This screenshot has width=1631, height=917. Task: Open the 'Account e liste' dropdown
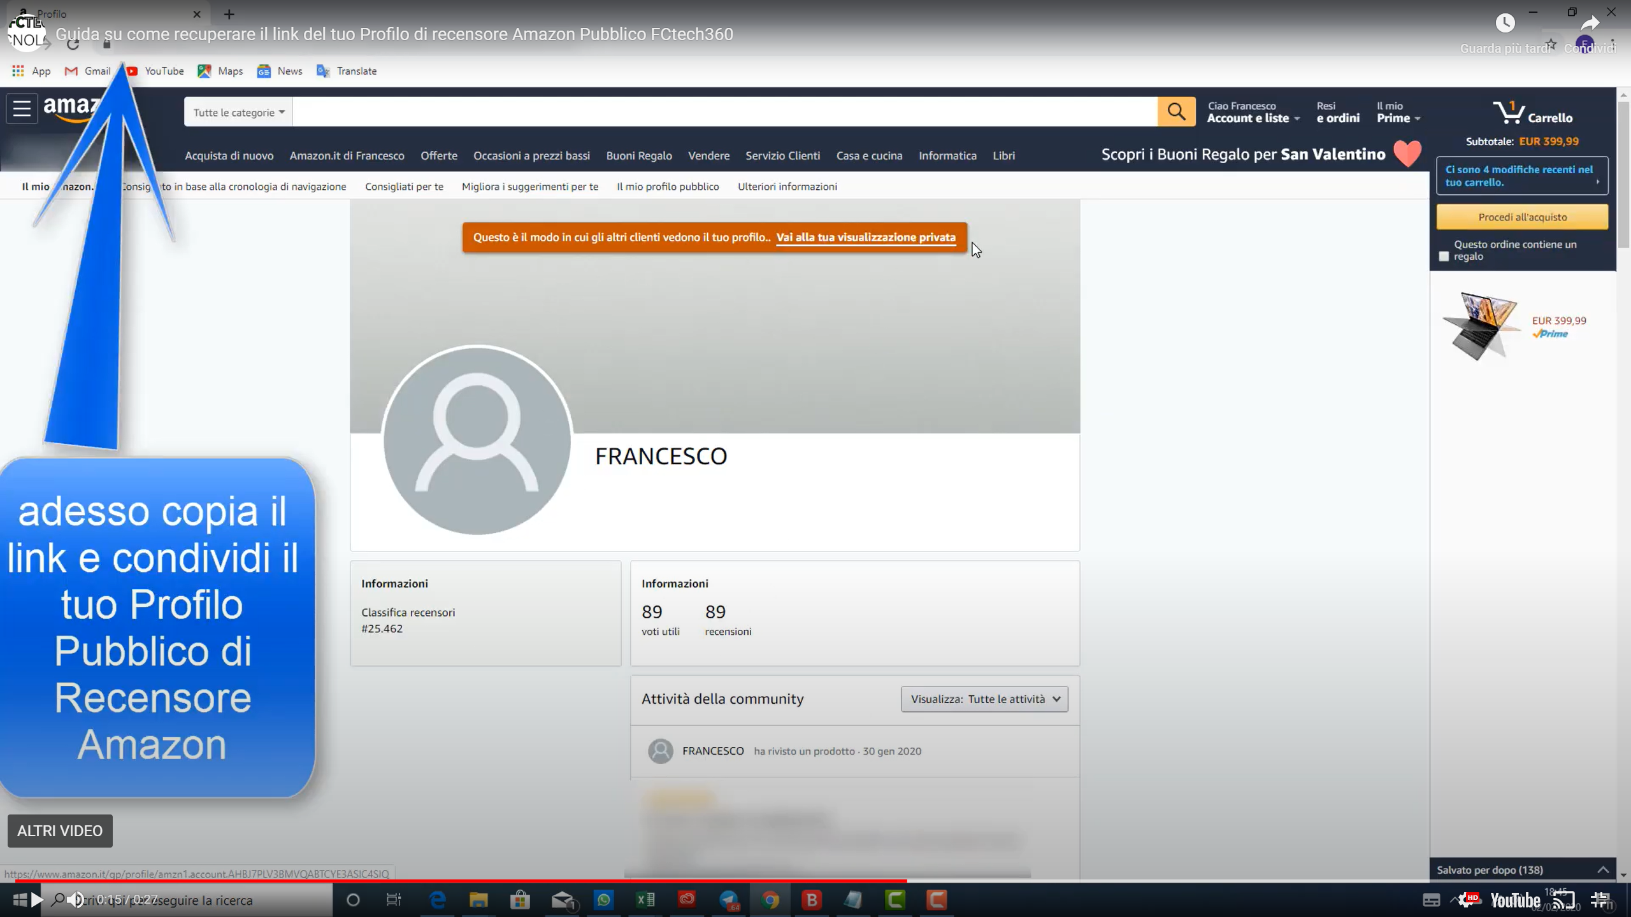[x=1253, y=112]
